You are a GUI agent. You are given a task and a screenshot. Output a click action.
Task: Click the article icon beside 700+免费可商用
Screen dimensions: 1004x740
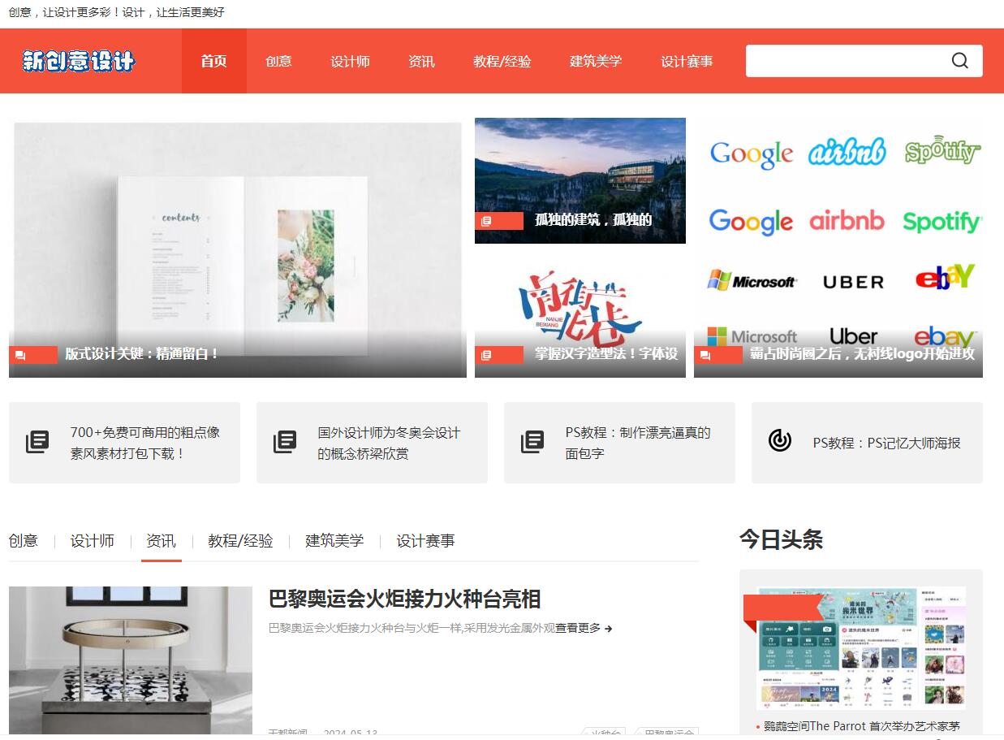click(x=37, y=442)
